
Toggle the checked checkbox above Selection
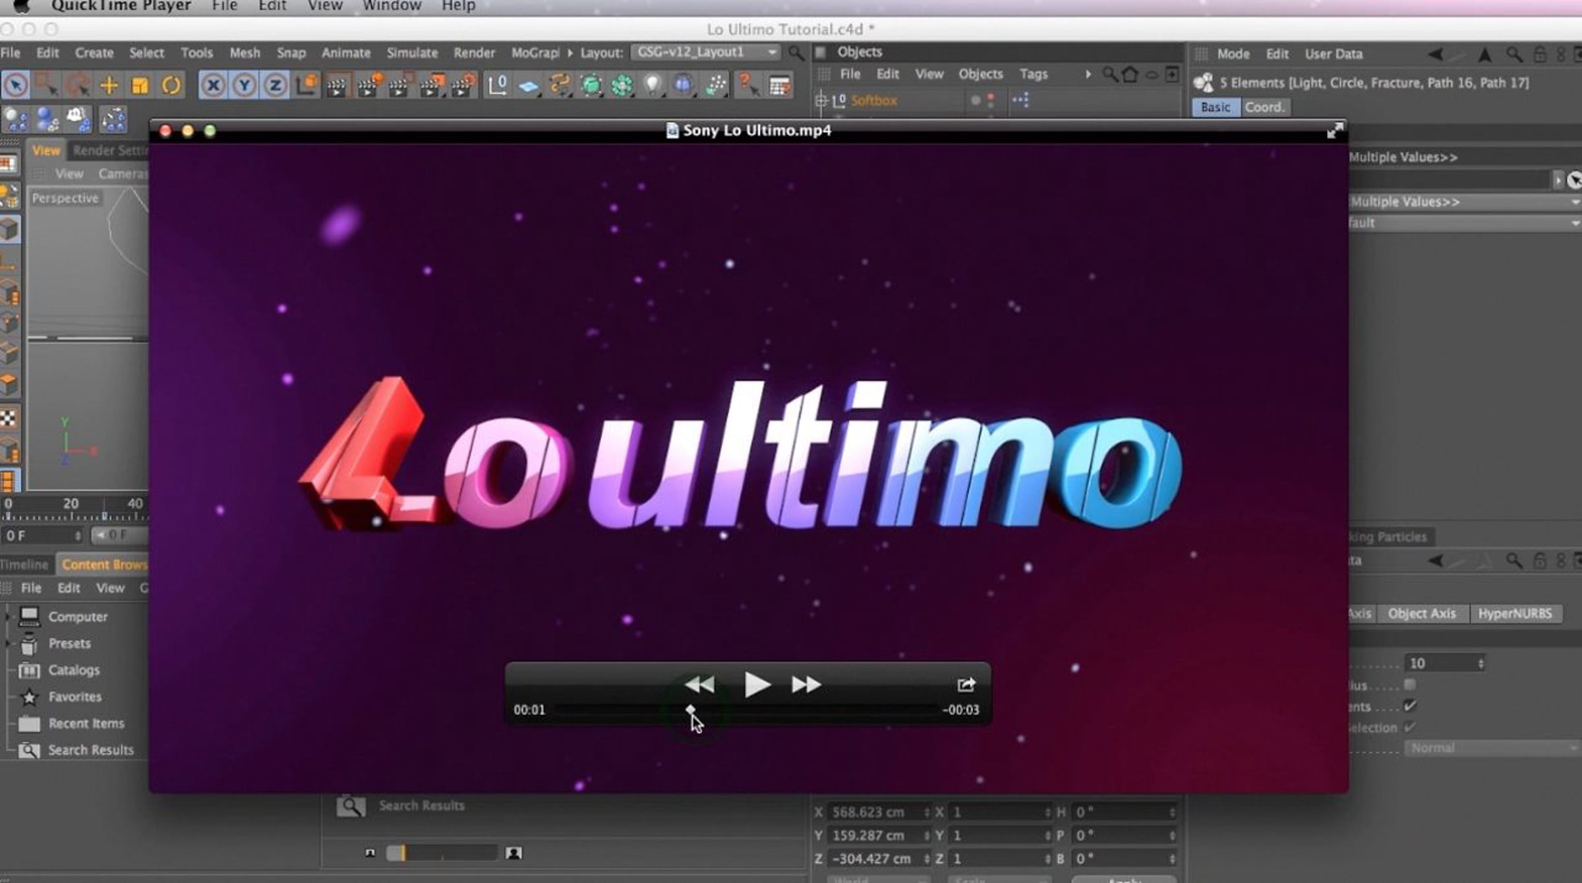[x=1410, y=706]
